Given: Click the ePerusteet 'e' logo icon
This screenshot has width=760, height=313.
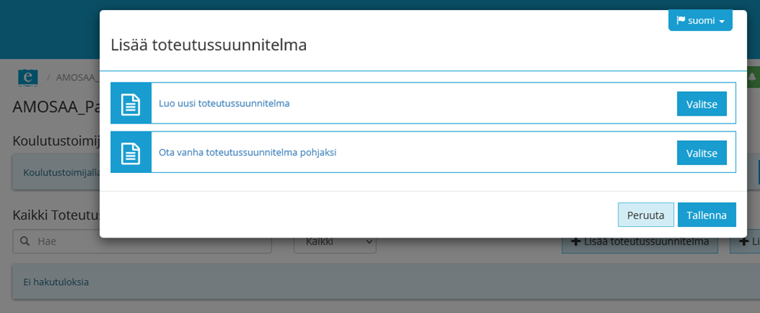Looking at the screenshot, I should (x=28, y=77).
